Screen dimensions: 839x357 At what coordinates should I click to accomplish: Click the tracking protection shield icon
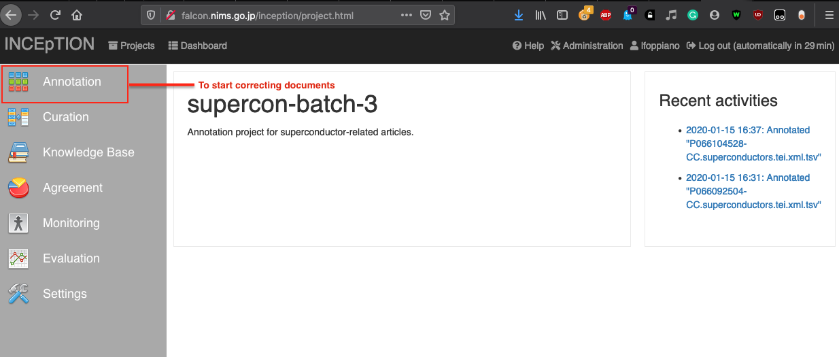click(152, 15)
